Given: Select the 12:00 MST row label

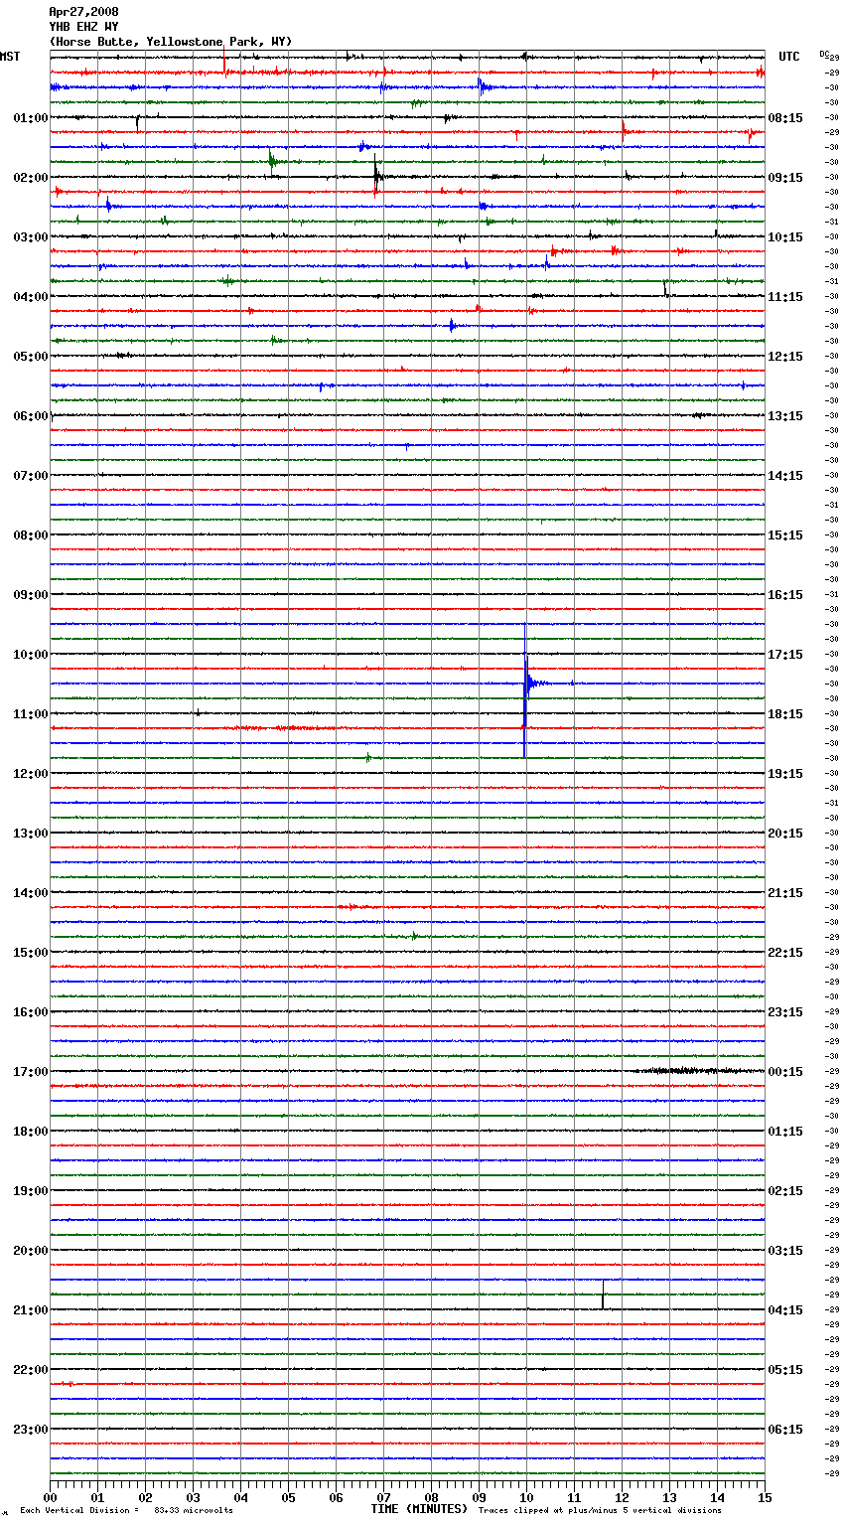Looking at the screenshot, I should [x=31, y=774].
